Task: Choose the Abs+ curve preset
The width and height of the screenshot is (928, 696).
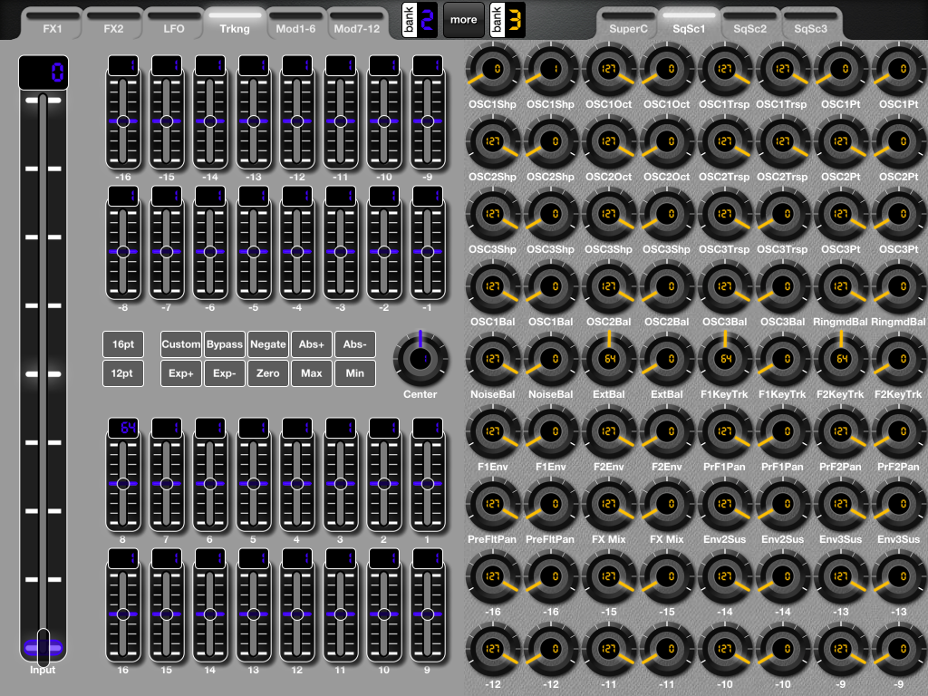Action: pos(312,344)
